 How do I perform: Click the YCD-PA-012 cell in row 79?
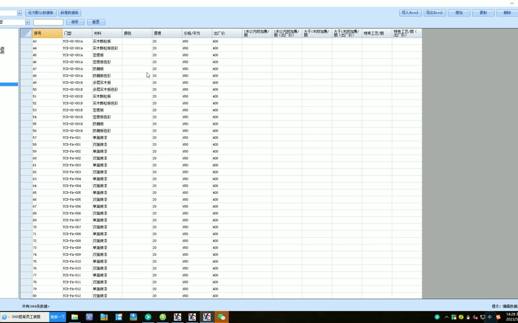(x=77, y=289)
